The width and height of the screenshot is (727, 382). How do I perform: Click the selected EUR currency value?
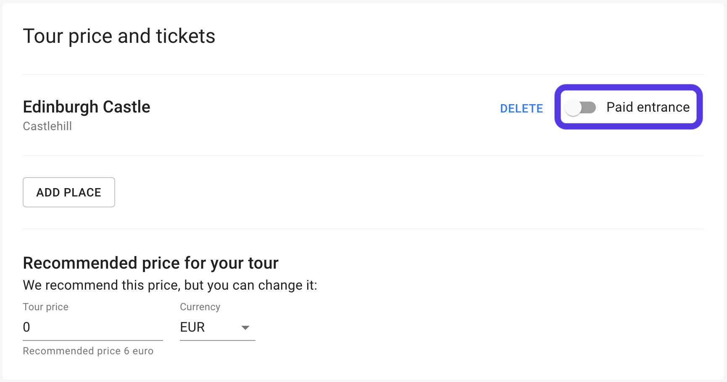pos(192,327)
